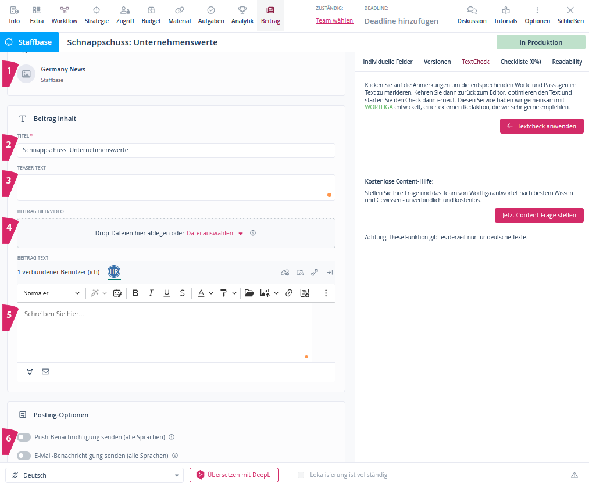Screen dimensions: 589x484
Task: Open the Info section in top navigation
Action: [x=15, y=15]
